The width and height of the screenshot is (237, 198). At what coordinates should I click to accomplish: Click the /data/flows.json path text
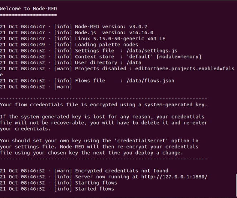150,81
